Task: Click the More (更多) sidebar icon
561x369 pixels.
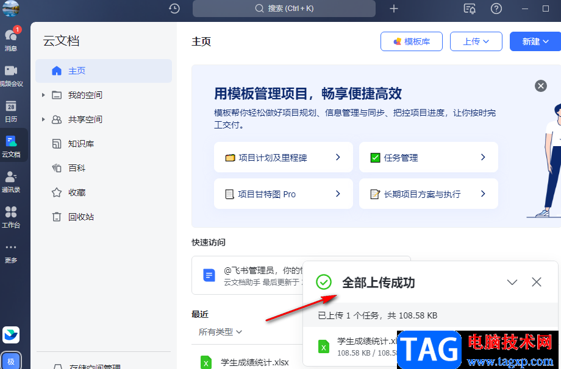Action: (11, 253)
